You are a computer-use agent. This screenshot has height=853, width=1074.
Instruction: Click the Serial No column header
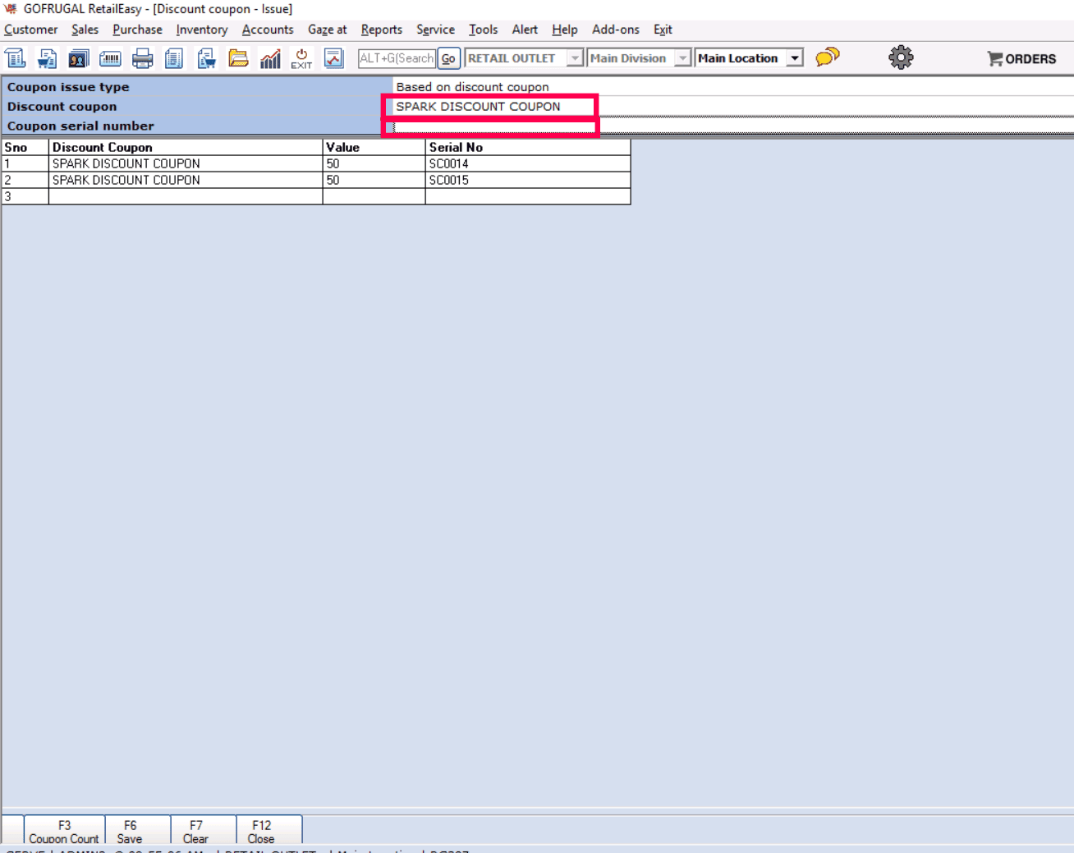[528, 148]
